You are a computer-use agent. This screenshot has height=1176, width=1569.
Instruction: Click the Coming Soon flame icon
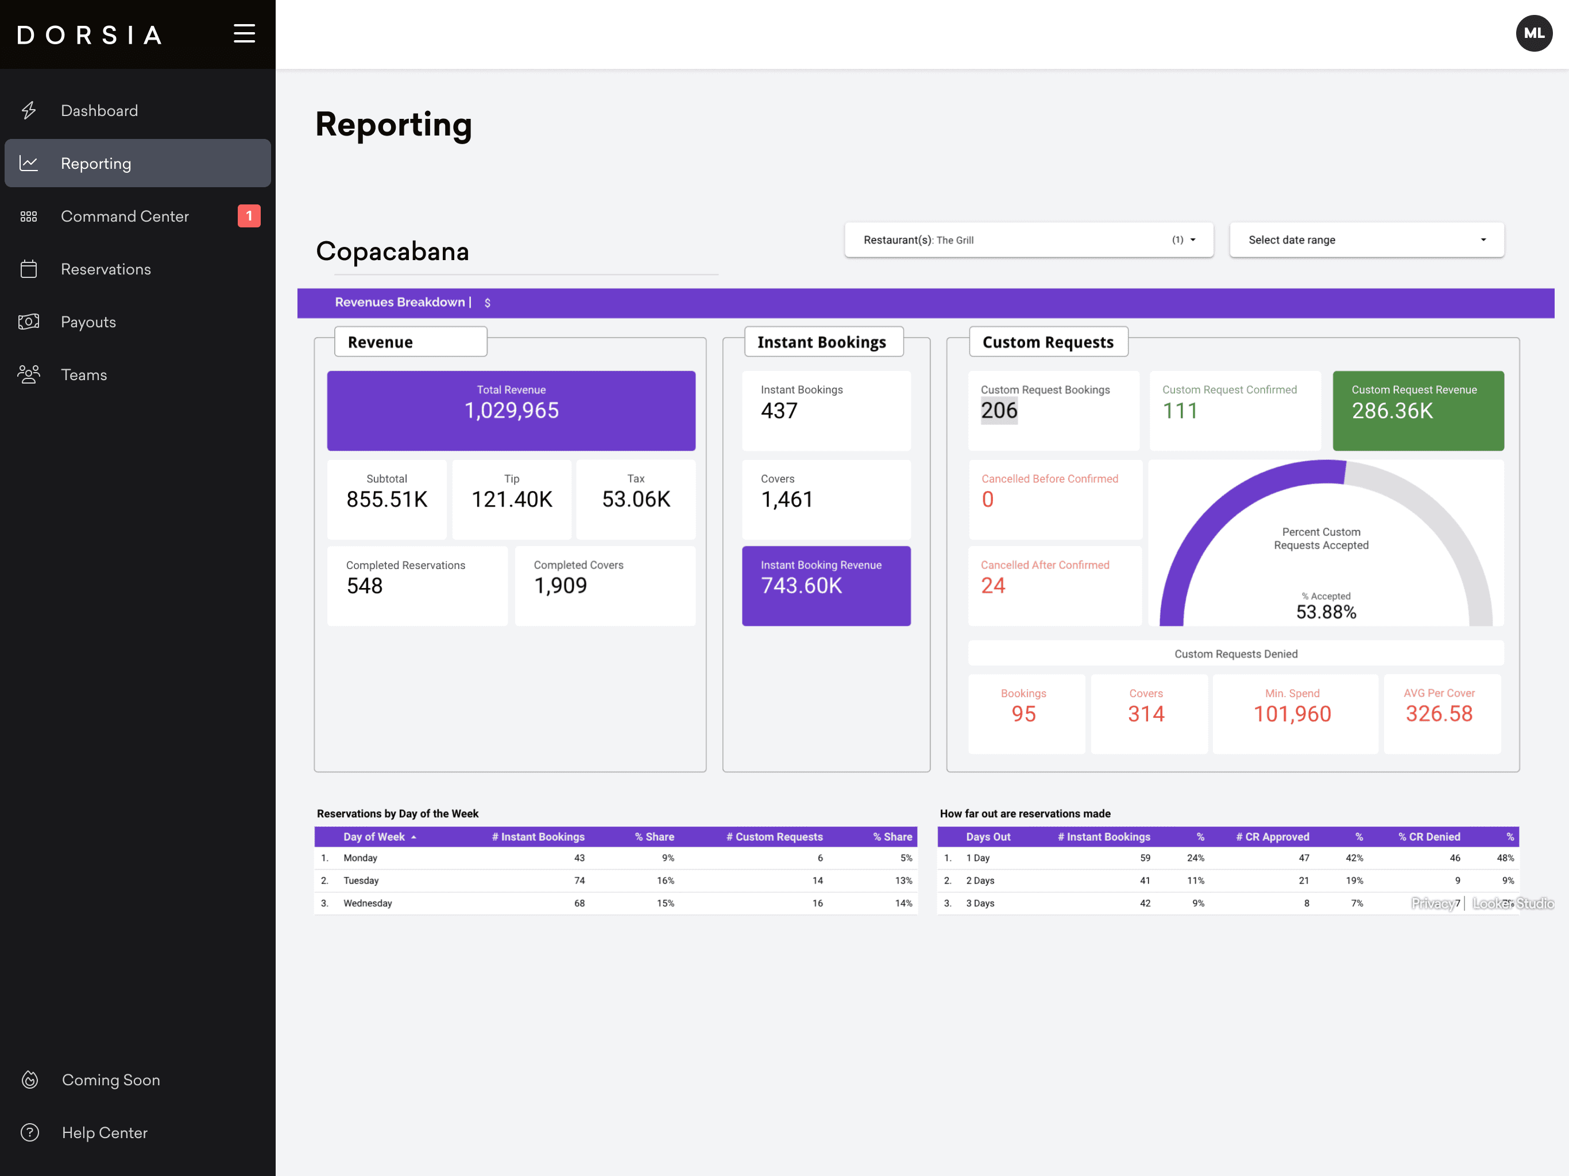click(30, 1080)
